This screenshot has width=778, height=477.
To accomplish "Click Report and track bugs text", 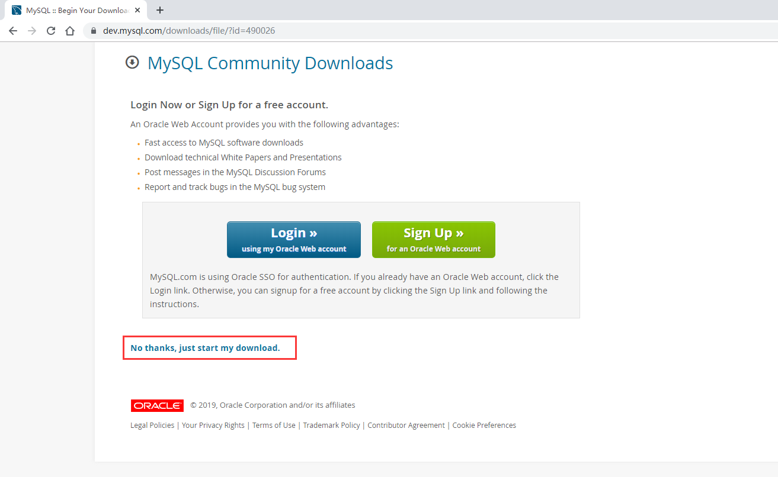I will [235, 187].
